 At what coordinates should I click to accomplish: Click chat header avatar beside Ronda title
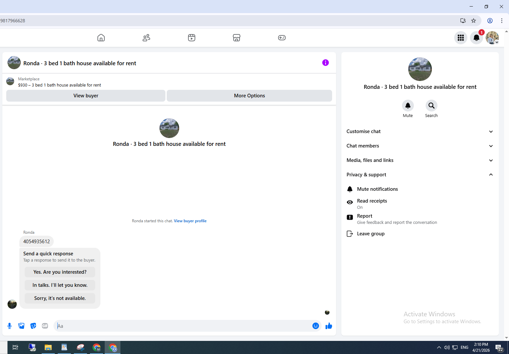click(14, 63)
